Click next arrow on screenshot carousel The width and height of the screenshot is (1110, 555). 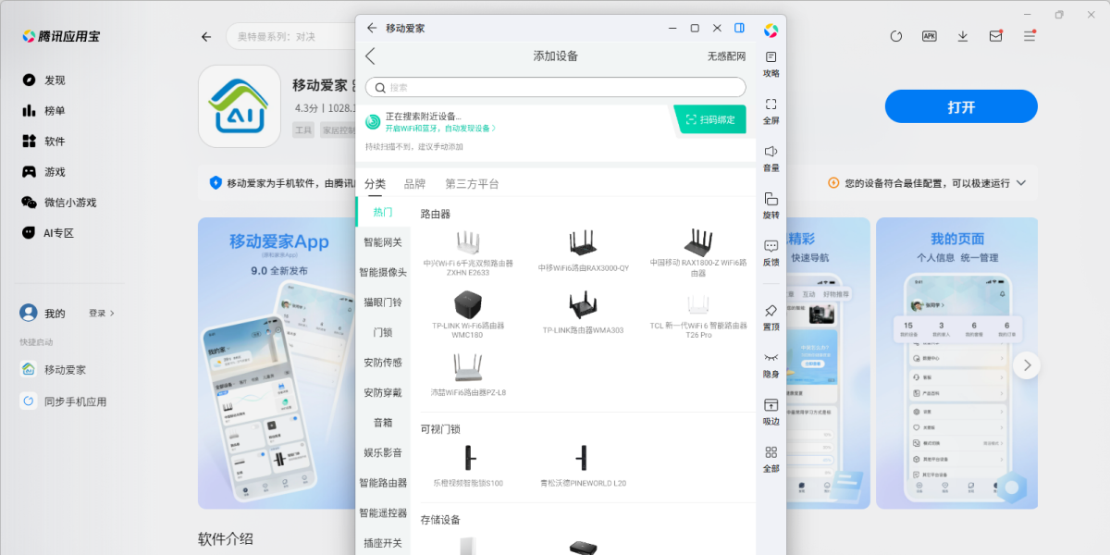pos(1026,364)
